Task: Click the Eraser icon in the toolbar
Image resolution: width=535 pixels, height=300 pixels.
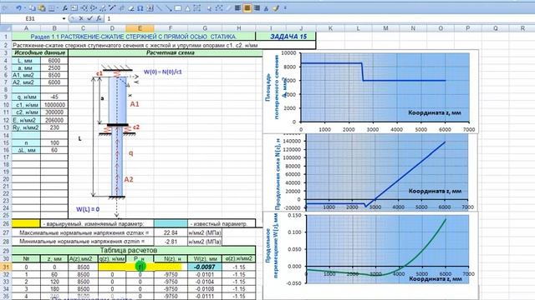Action: click(131, 8)
